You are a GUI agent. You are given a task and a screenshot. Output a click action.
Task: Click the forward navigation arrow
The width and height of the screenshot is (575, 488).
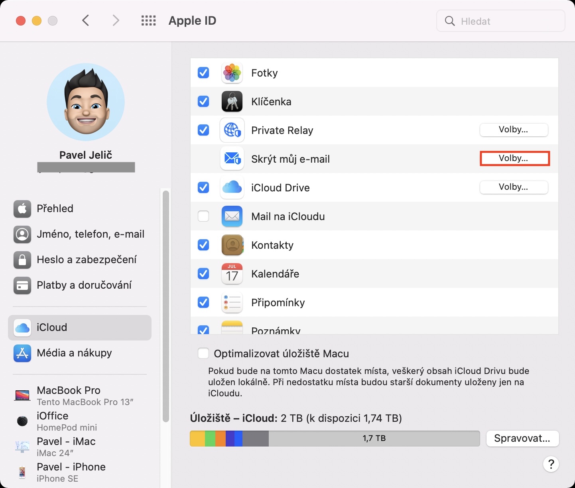click(116, 20)
